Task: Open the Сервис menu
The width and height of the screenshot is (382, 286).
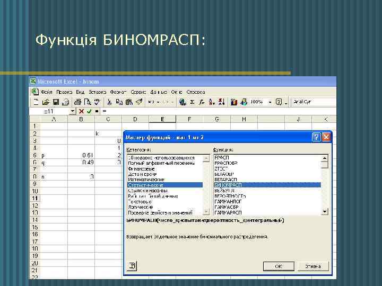Action: point(138,92)
